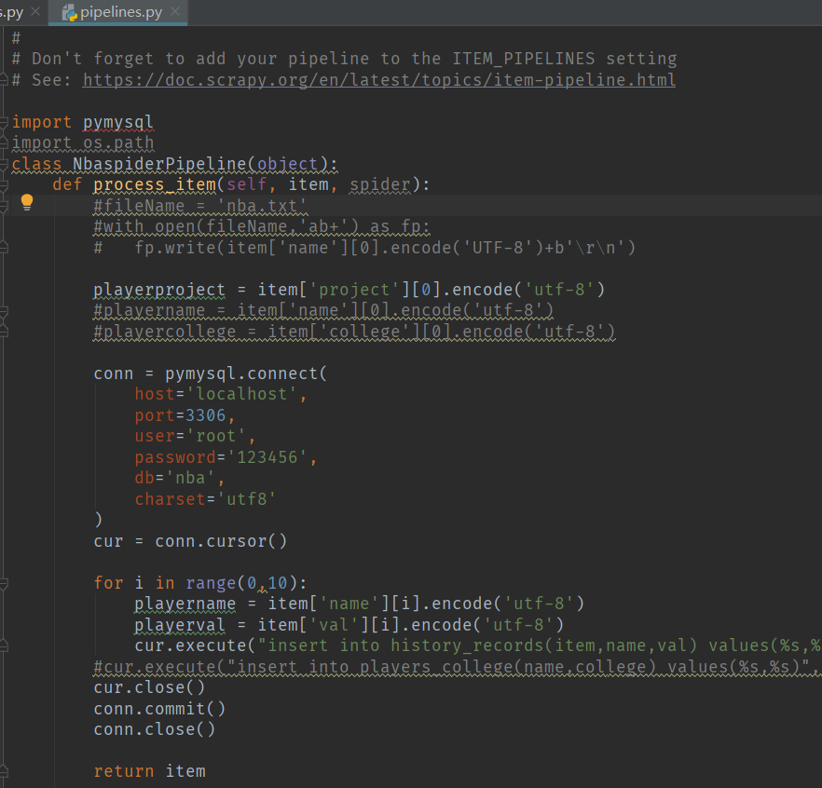Switch to the tab left of pipelines.py
The height and width of the screenshot is (788, 822).
pos(13,13)
